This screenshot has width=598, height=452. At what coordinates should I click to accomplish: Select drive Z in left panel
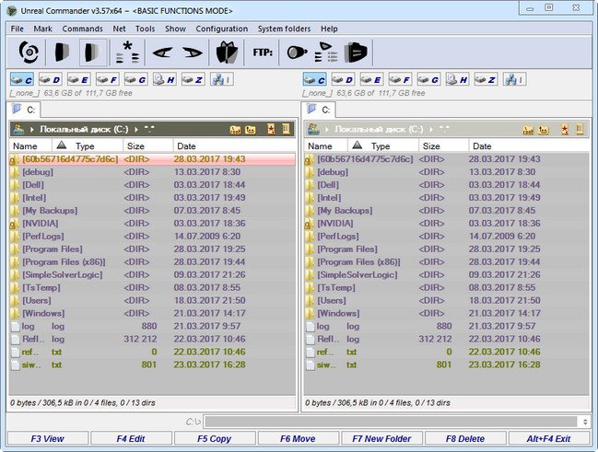pos(193,80)
